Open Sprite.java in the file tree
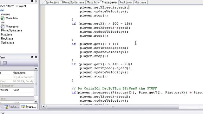The image size is (203, 114). point(7,42)
